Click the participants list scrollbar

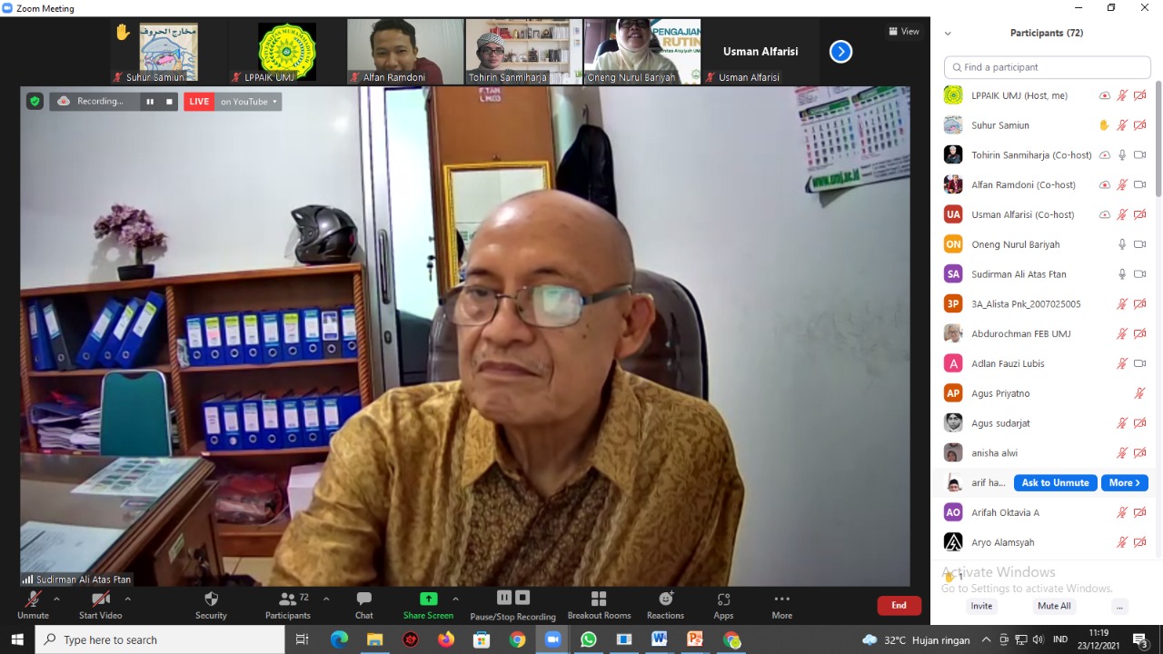(x=1158, y=141)
